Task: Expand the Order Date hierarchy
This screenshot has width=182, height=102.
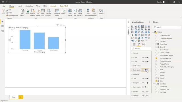Action: tap(154, 44)
